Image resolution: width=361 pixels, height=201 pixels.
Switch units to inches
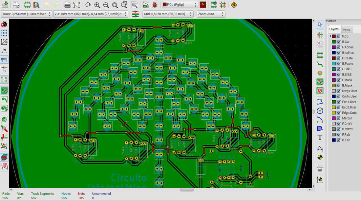(x=4, y=50)
